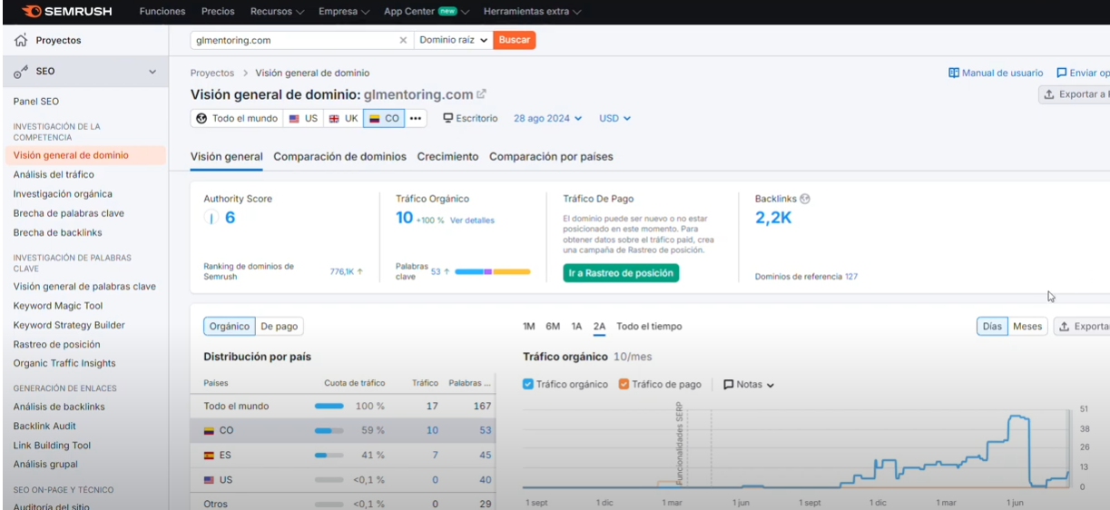Viewport: 1110px width, 510px height.
Task: Click Todo el mundo traffic share bar
Action: [329, 406]
